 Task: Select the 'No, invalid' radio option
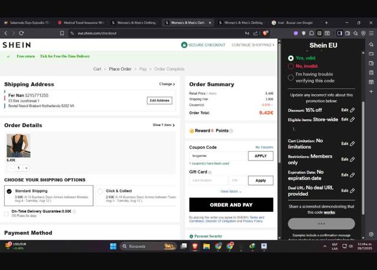[290, 66]
